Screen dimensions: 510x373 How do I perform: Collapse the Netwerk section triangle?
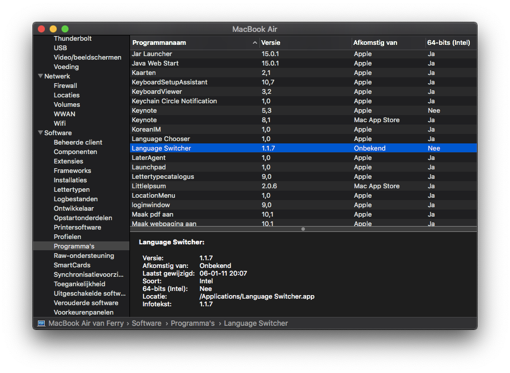40,76
